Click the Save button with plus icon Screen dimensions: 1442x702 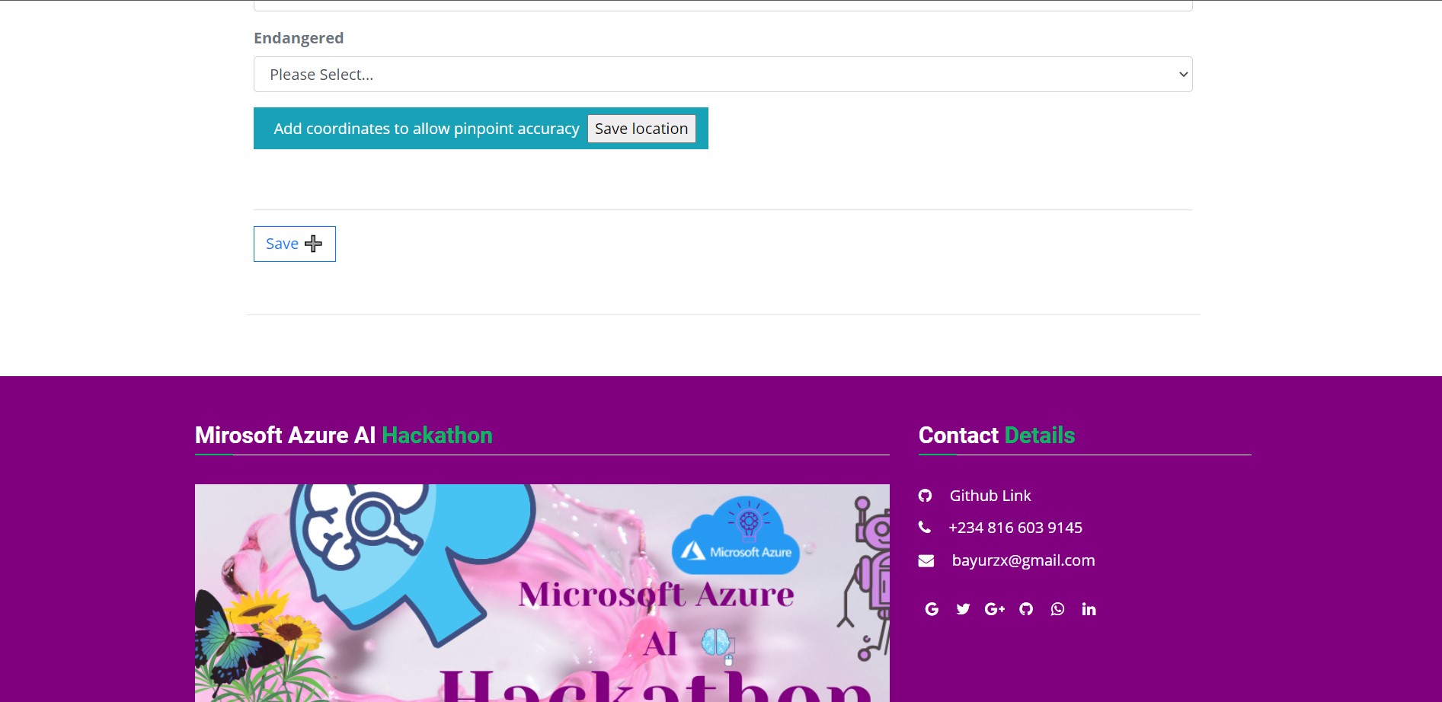pos(294,244)
